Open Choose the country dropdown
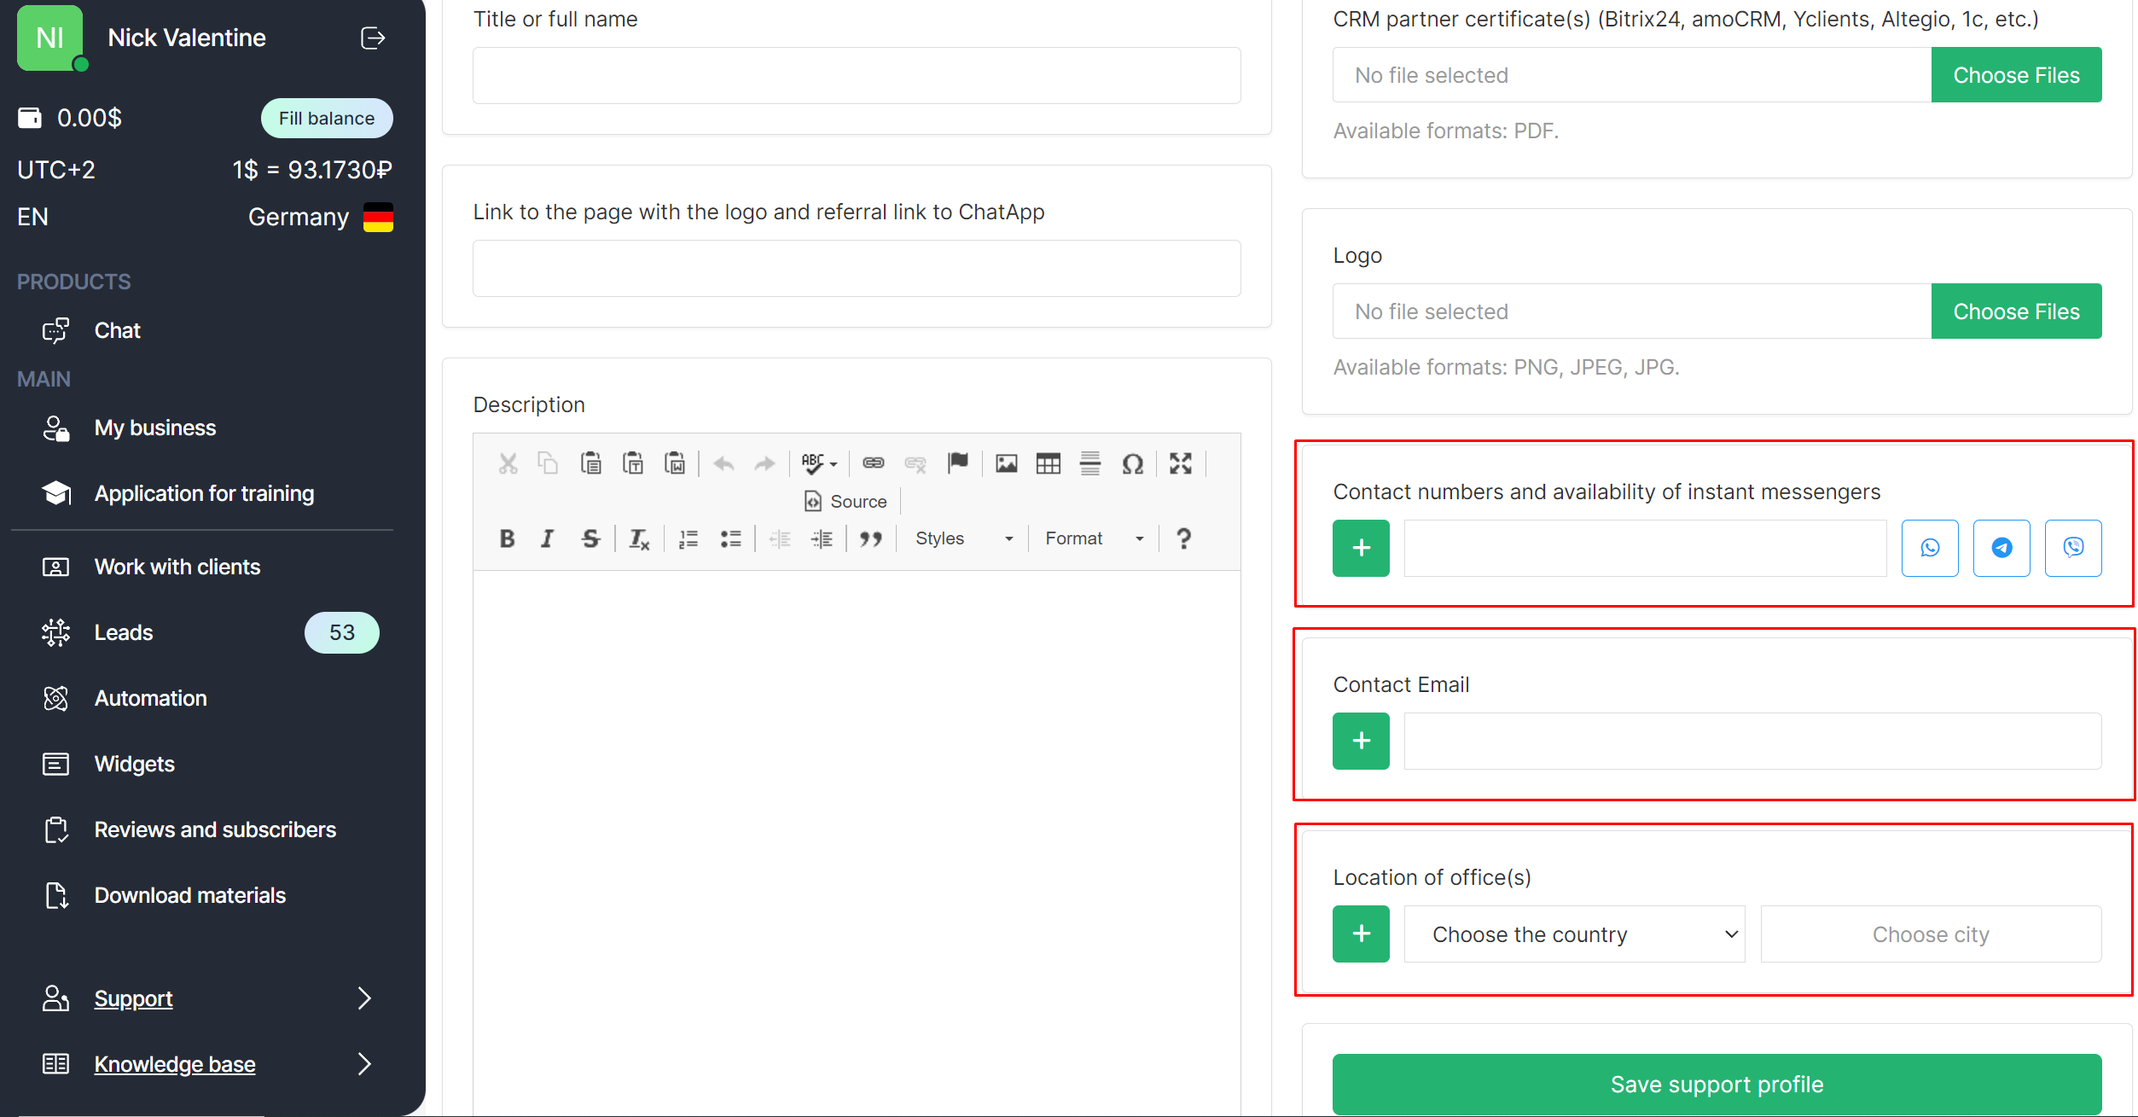2138x1117 pixels. 1574,934
